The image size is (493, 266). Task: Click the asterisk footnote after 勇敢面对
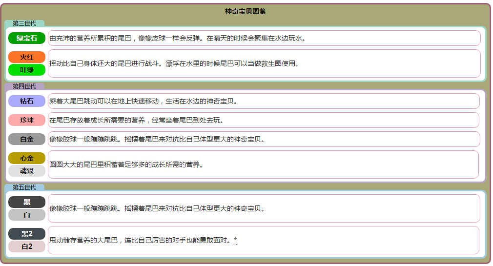tap(235, 241)
